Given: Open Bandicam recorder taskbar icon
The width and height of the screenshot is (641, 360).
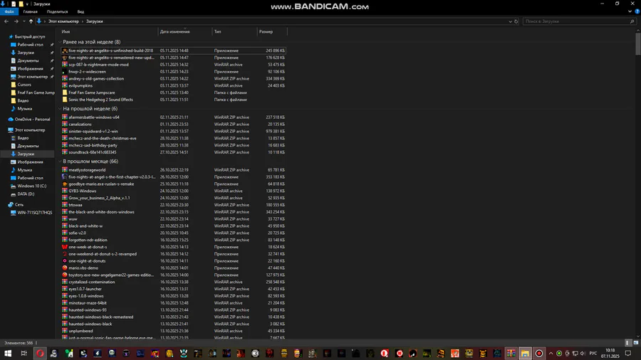Looking at the screenshot, I should (539, 353).
